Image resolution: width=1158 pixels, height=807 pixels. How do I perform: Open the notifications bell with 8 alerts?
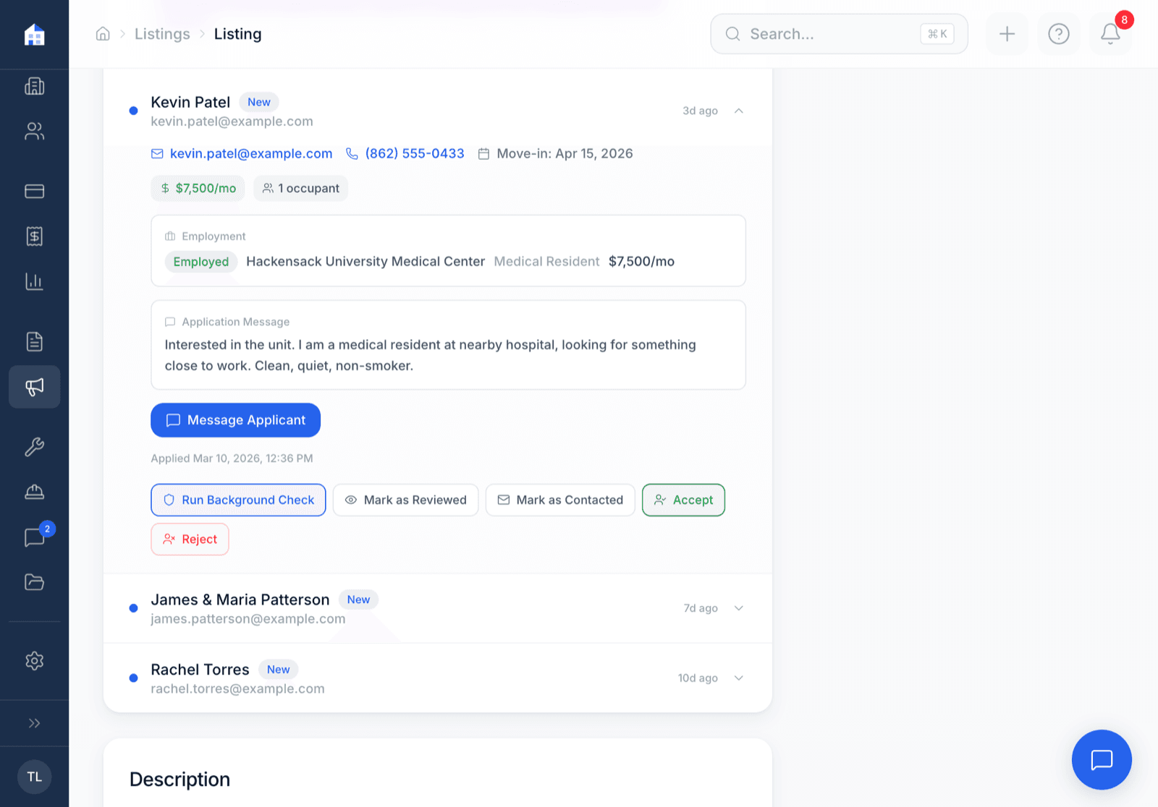(1110, 34)
